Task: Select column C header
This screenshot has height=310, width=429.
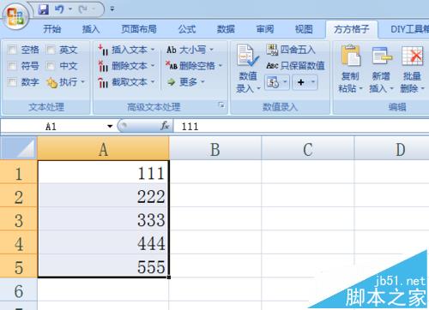Action: 308,149
